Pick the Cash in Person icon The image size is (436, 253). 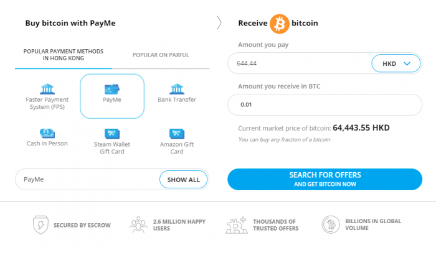coord(47,134)
